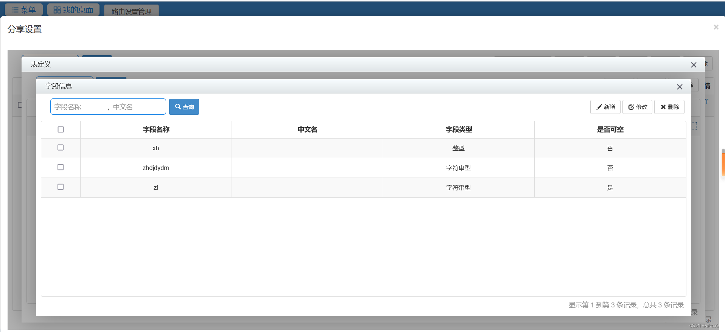The width and height of the screenshot is (725, 332).
Task: Click 否 nullable cell in xh row
Action: (x=610, y=148)
